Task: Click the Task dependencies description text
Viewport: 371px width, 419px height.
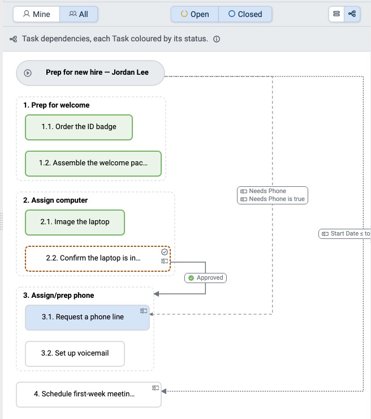Action: pos(115,39)
